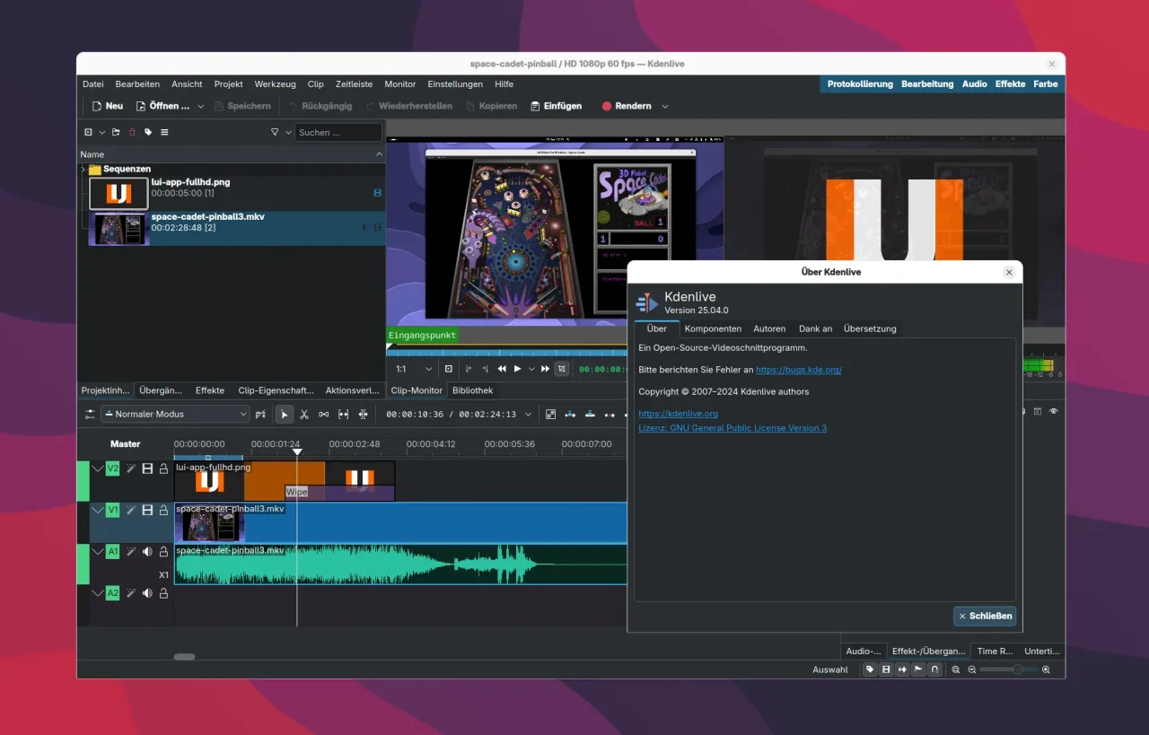Expand the Sequenzen folder
This screenshot has height=735, width=1149.
point(83,169)
